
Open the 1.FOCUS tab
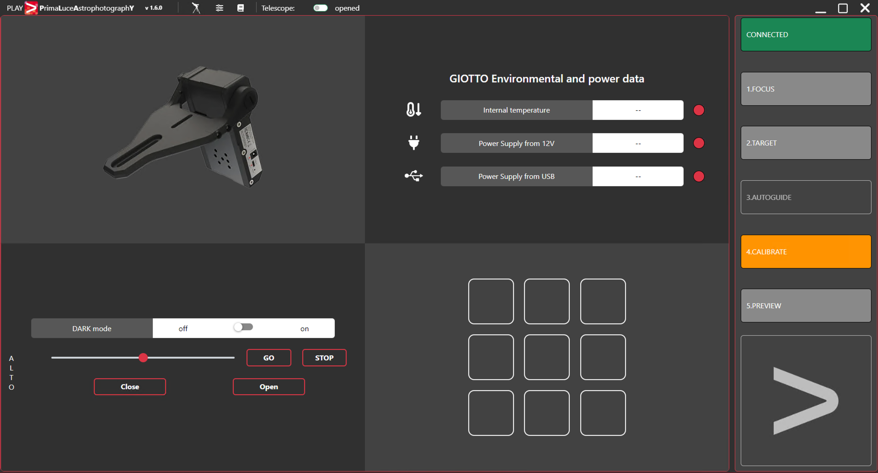pos(806,89)
